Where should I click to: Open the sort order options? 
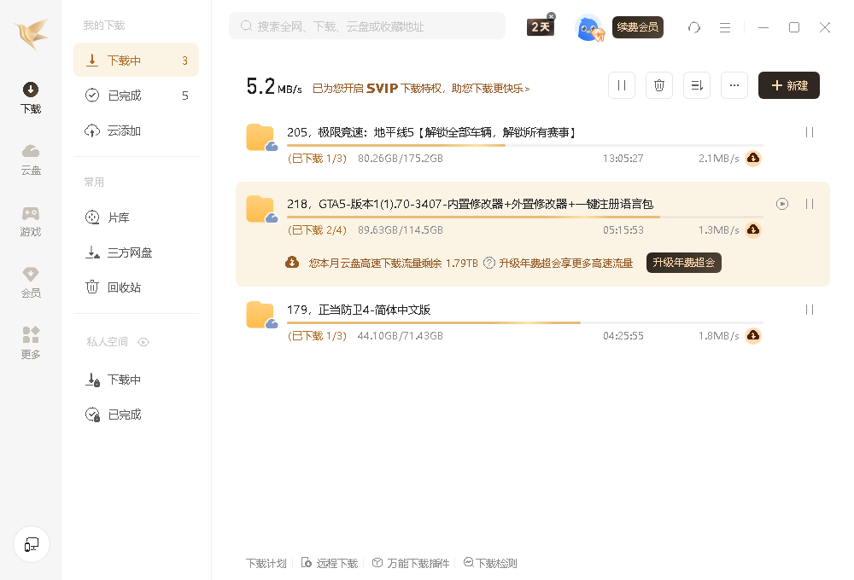696,85
